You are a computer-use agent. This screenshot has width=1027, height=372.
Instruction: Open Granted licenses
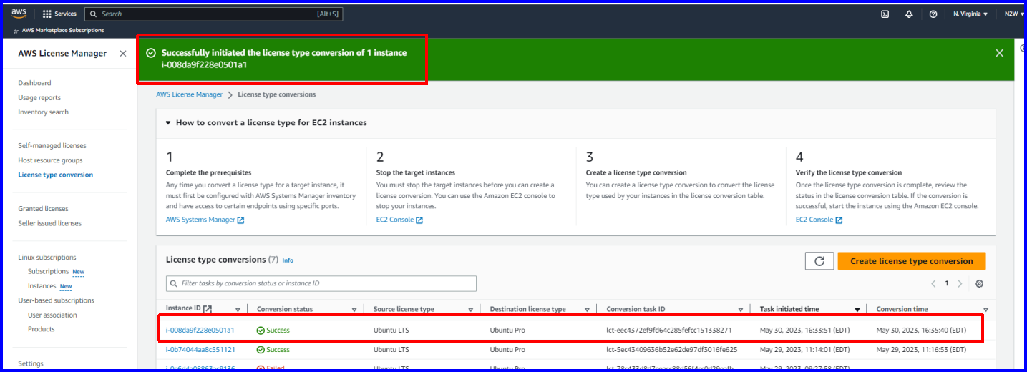click(43, 209)
